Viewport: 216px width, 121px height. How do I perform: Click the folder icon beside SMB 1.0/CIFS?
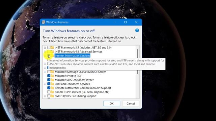pyautogui.click(x=52, y=96)
